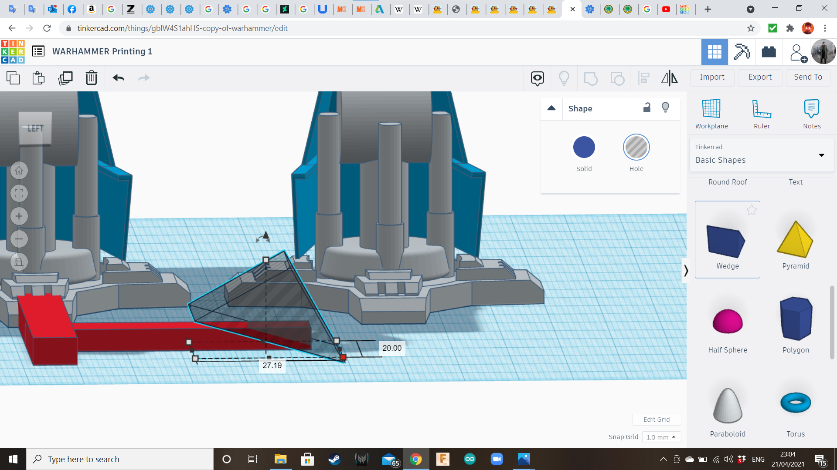
Task: Click the Fit all in view icon
Action: coord(19,193)
